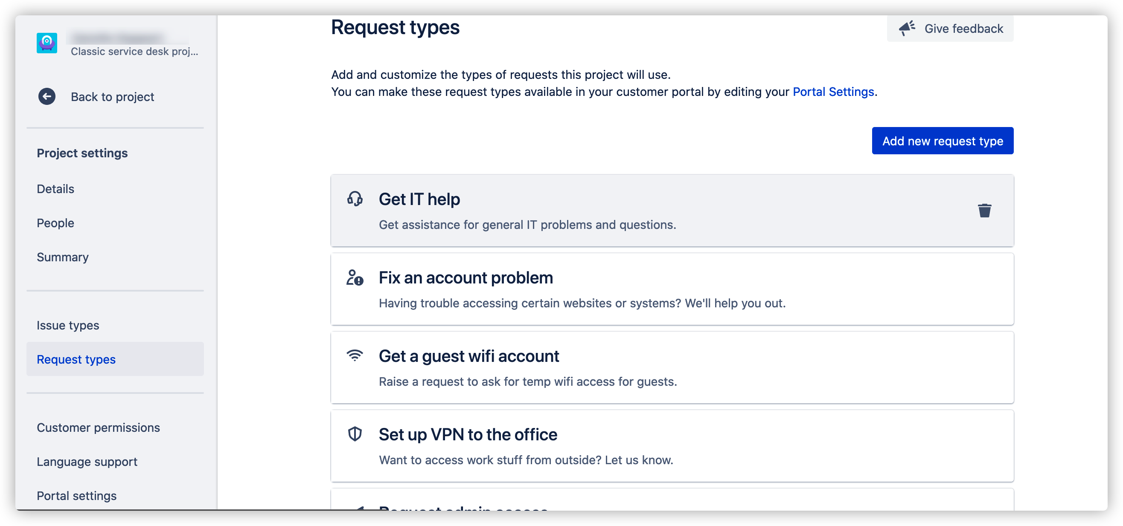
Task: Delete the Get IT help request type
Action: [984, 211]
